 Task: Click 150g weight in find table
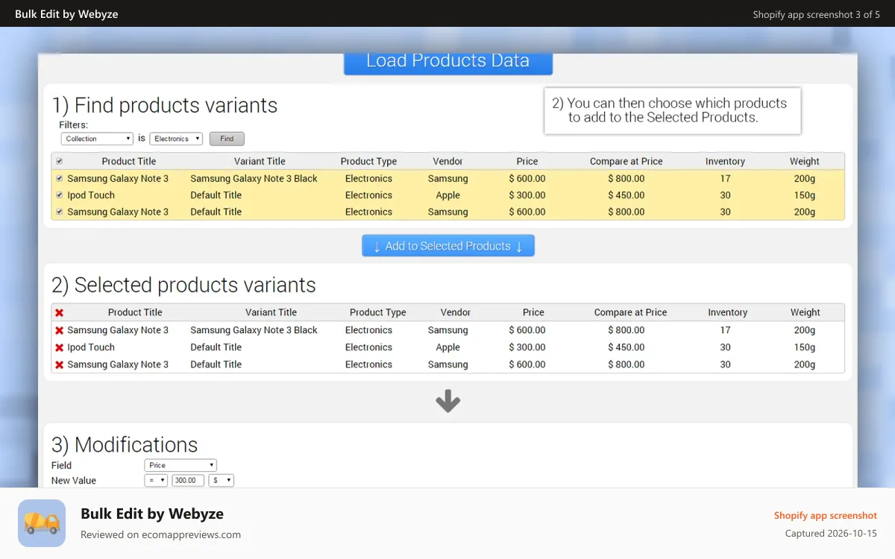click(805, 195)
